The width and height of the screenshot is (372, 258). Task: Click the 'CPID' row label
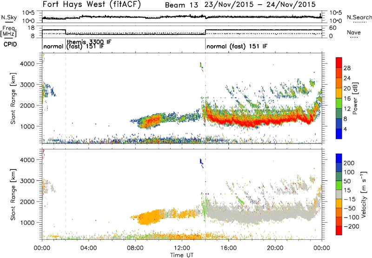(x=10, y=44)
